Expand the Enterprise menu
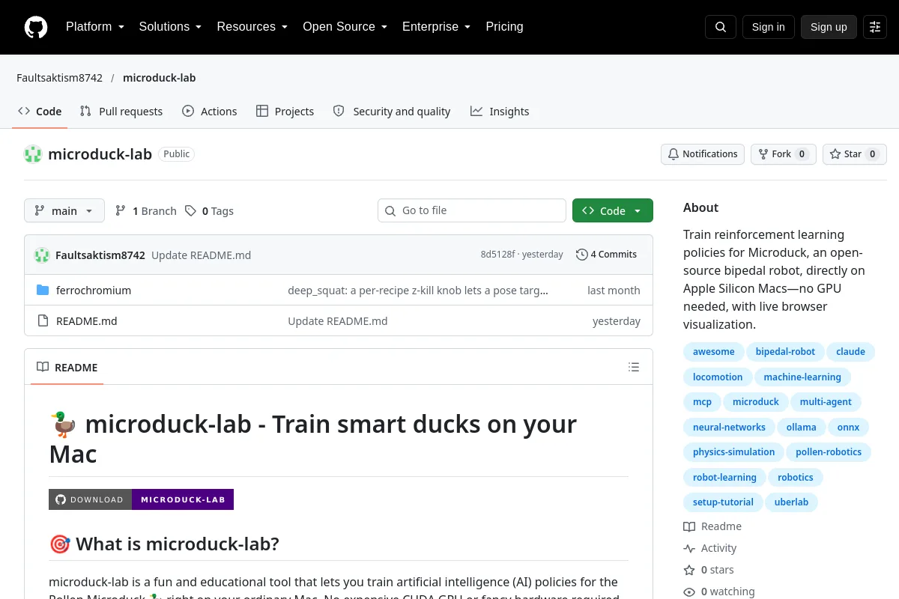This screenshot has width=899, height=599. pos(436,27)
